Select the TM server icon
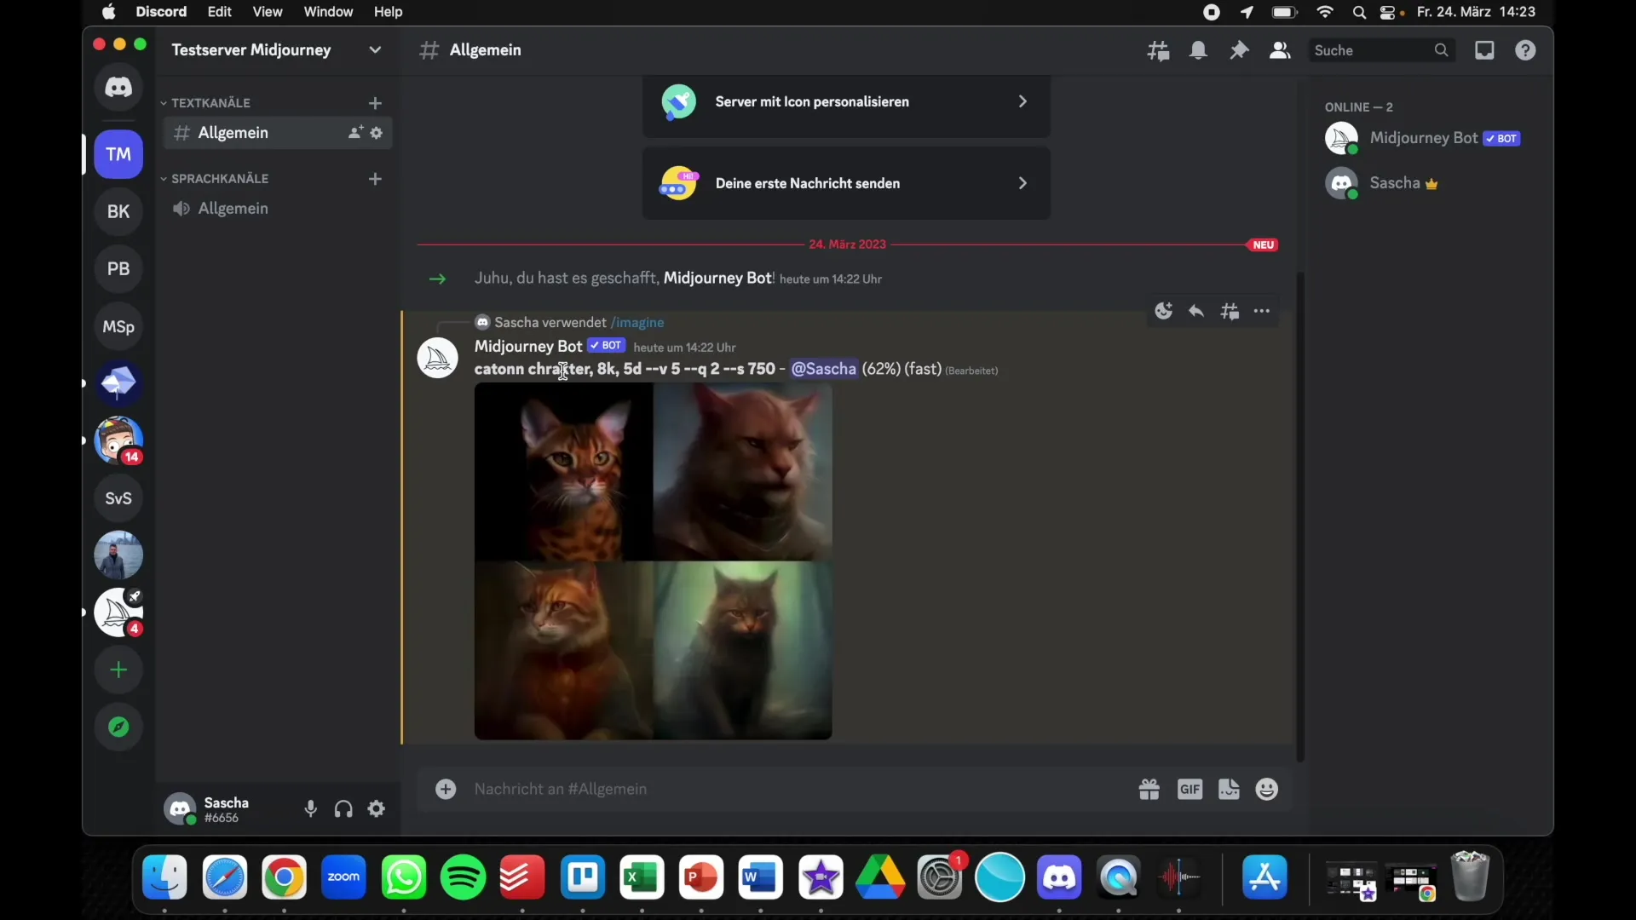 point(118,154)
